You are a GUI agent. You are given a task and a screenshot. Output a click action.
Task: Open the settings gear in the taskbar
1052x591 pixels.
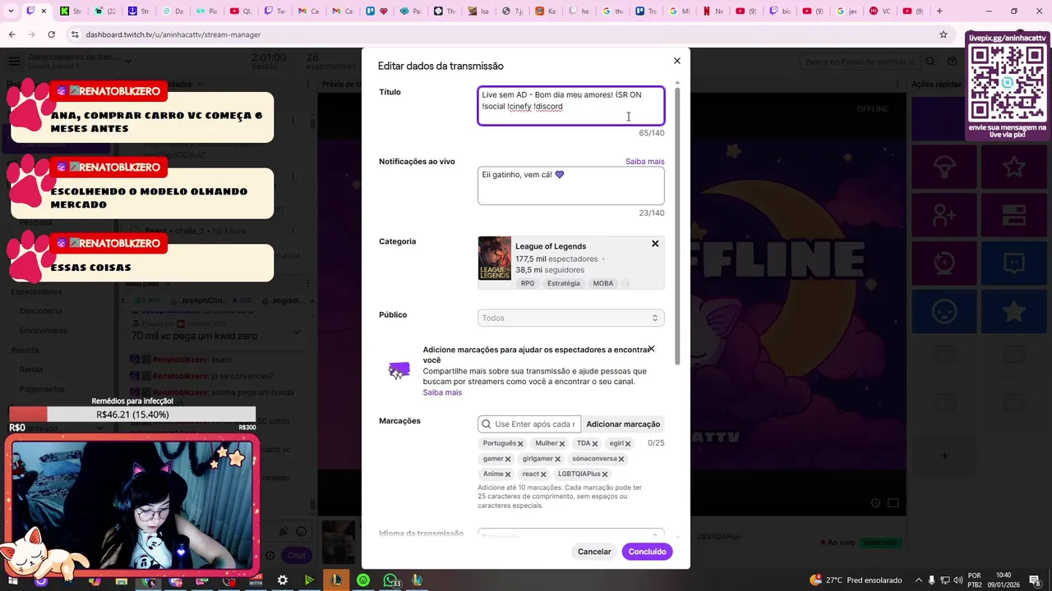[282, 580]
